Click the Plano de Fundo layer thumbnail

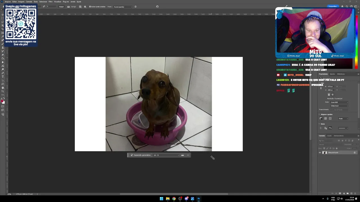[325, 153]
